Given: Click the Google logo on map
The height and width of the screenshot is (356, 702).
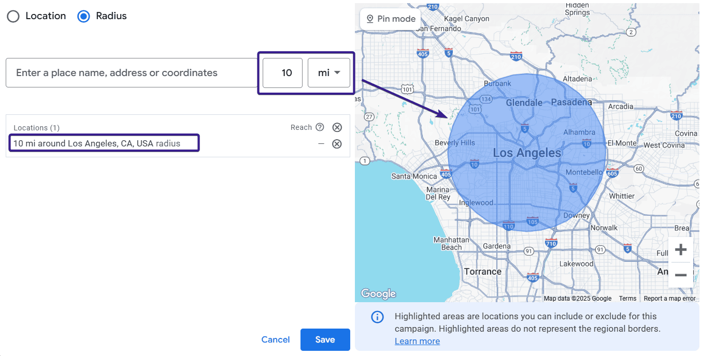Looking at the screenshot, I should 378,294.
